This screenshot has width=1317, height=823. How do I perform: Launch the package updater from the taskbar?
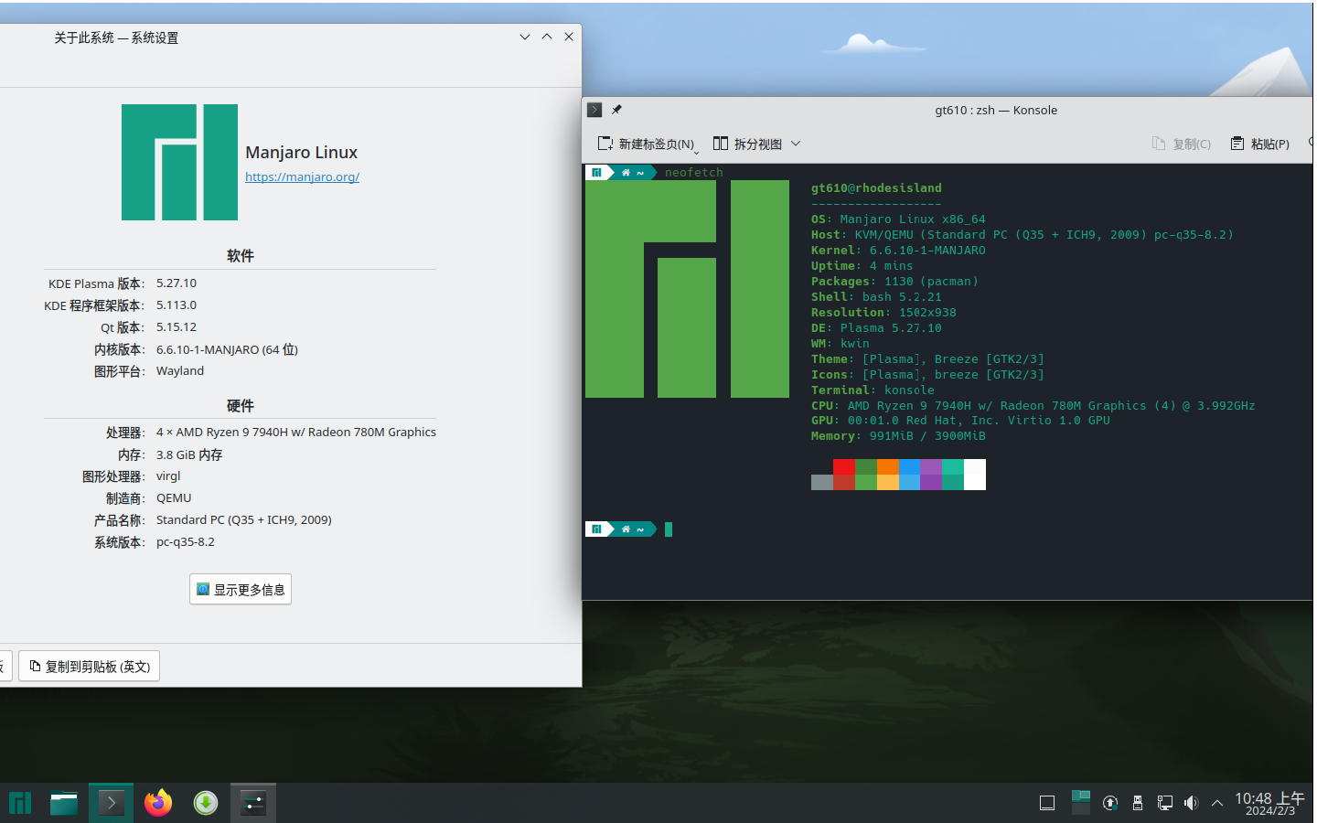(x=205, y=802)
